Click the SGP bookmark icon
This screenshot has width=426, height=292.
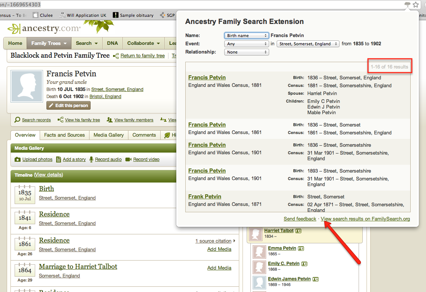click(x=162, y=15)
